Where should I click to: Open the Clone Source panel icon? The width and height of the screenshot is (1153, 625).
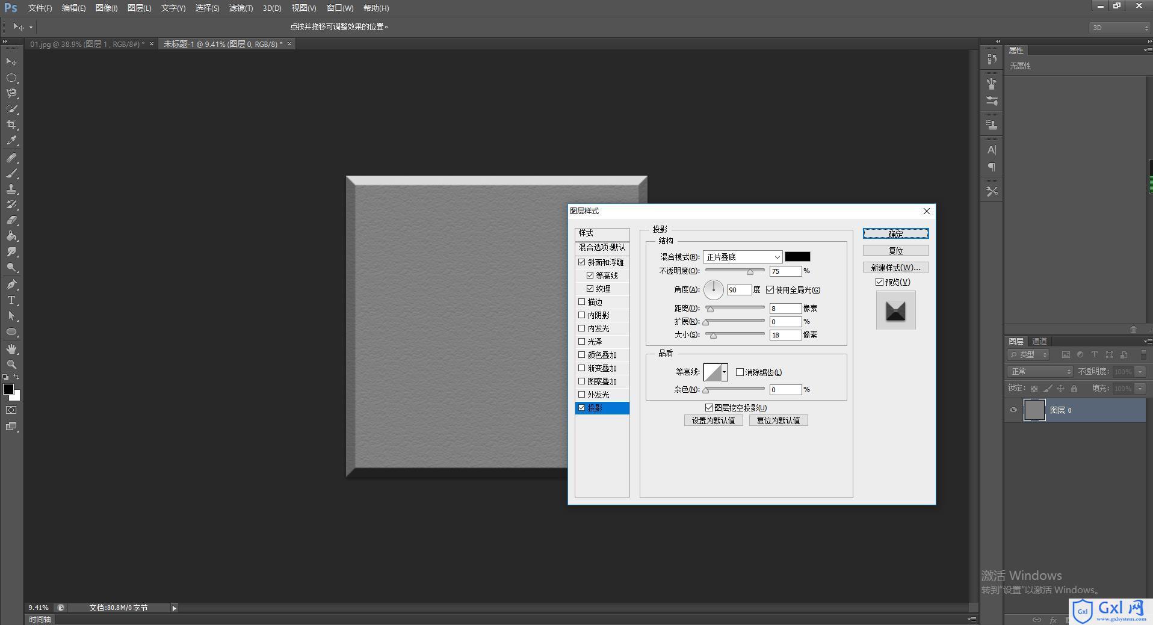pos(992,125)
